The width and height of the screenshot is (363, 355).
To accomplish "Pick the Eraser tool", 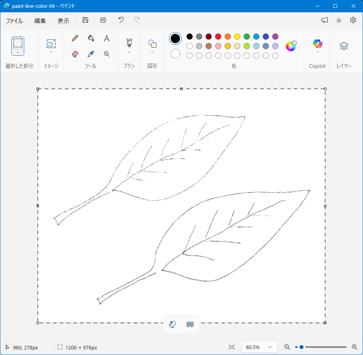I will pyautogui.click(x=75, y=54).
